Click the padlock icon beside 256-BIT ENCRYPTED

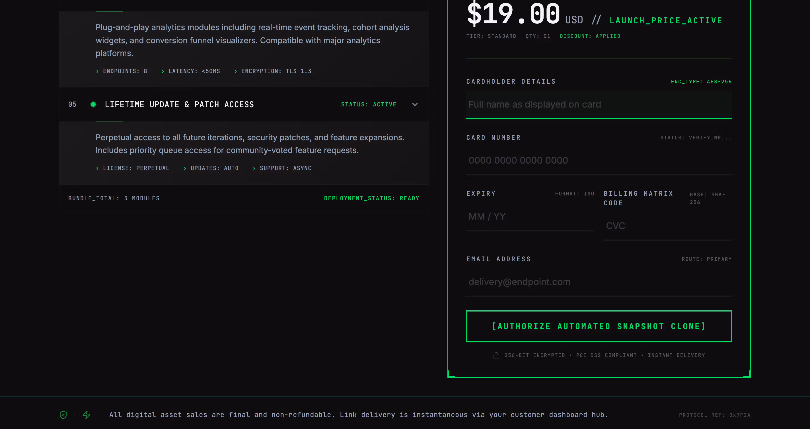[496, 355]
